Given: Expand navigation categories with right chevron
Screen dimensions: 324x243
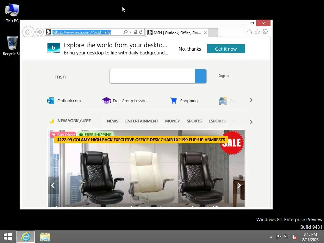Looking at the screenshot, I should [x=251, y=122].
